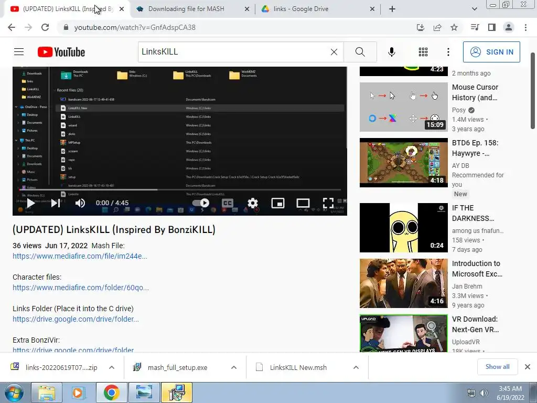Open YouTube settings three-dot icon
Image resolution: width=537 pixels, height=403 pixels.
point(448,52)
